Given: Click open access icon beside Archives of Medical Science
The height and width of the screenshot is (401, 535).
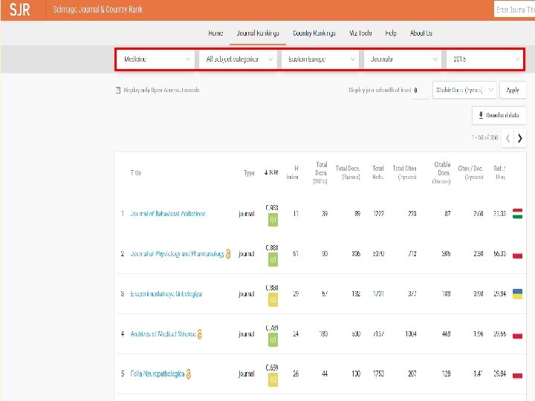Looking at the screenshot, I should coord(200,334).
